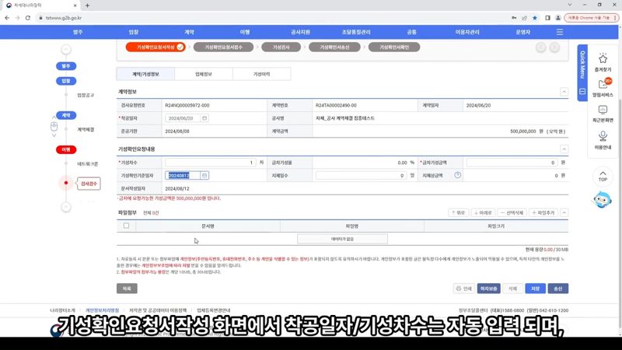Open the 조달품질관리 menu
This screenshot has width=622, height=350.
356,32
